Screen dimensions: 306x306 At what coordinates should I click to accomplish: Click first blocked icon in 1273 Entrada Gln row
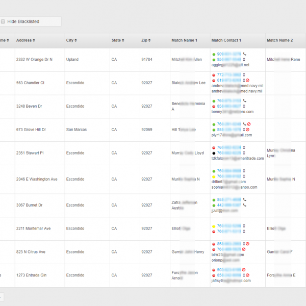click(x=244, y=270)
